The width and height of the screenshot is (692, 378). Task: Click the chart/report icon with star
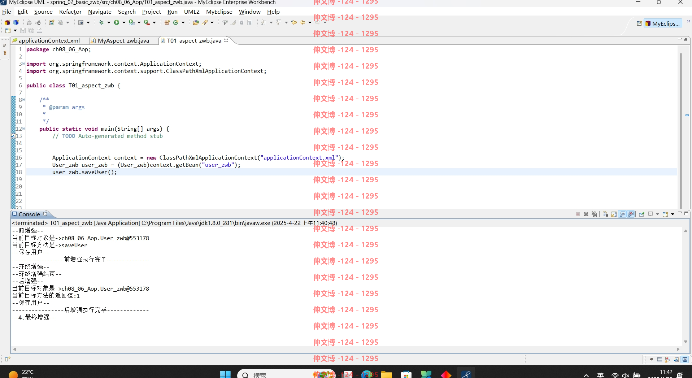51,23
